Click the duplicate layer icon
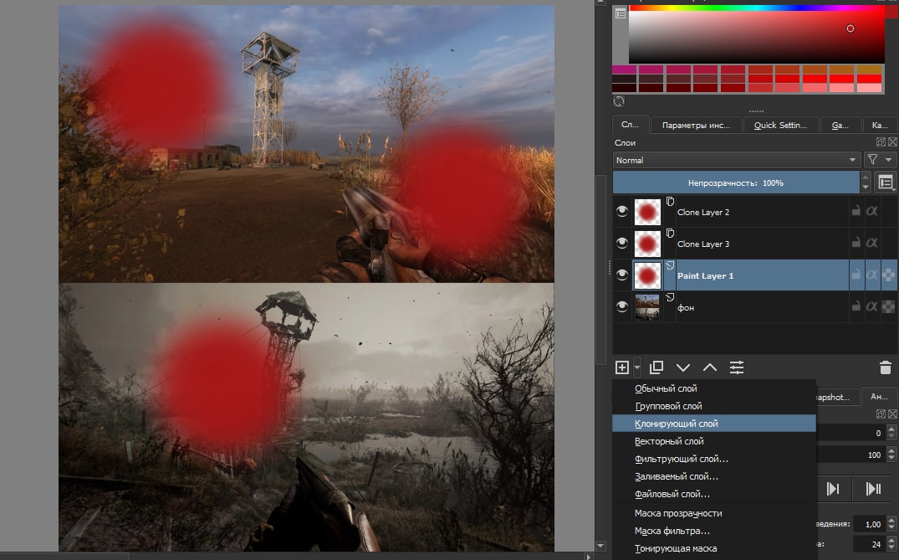899x560 pixels. click(x=656, y=367)
